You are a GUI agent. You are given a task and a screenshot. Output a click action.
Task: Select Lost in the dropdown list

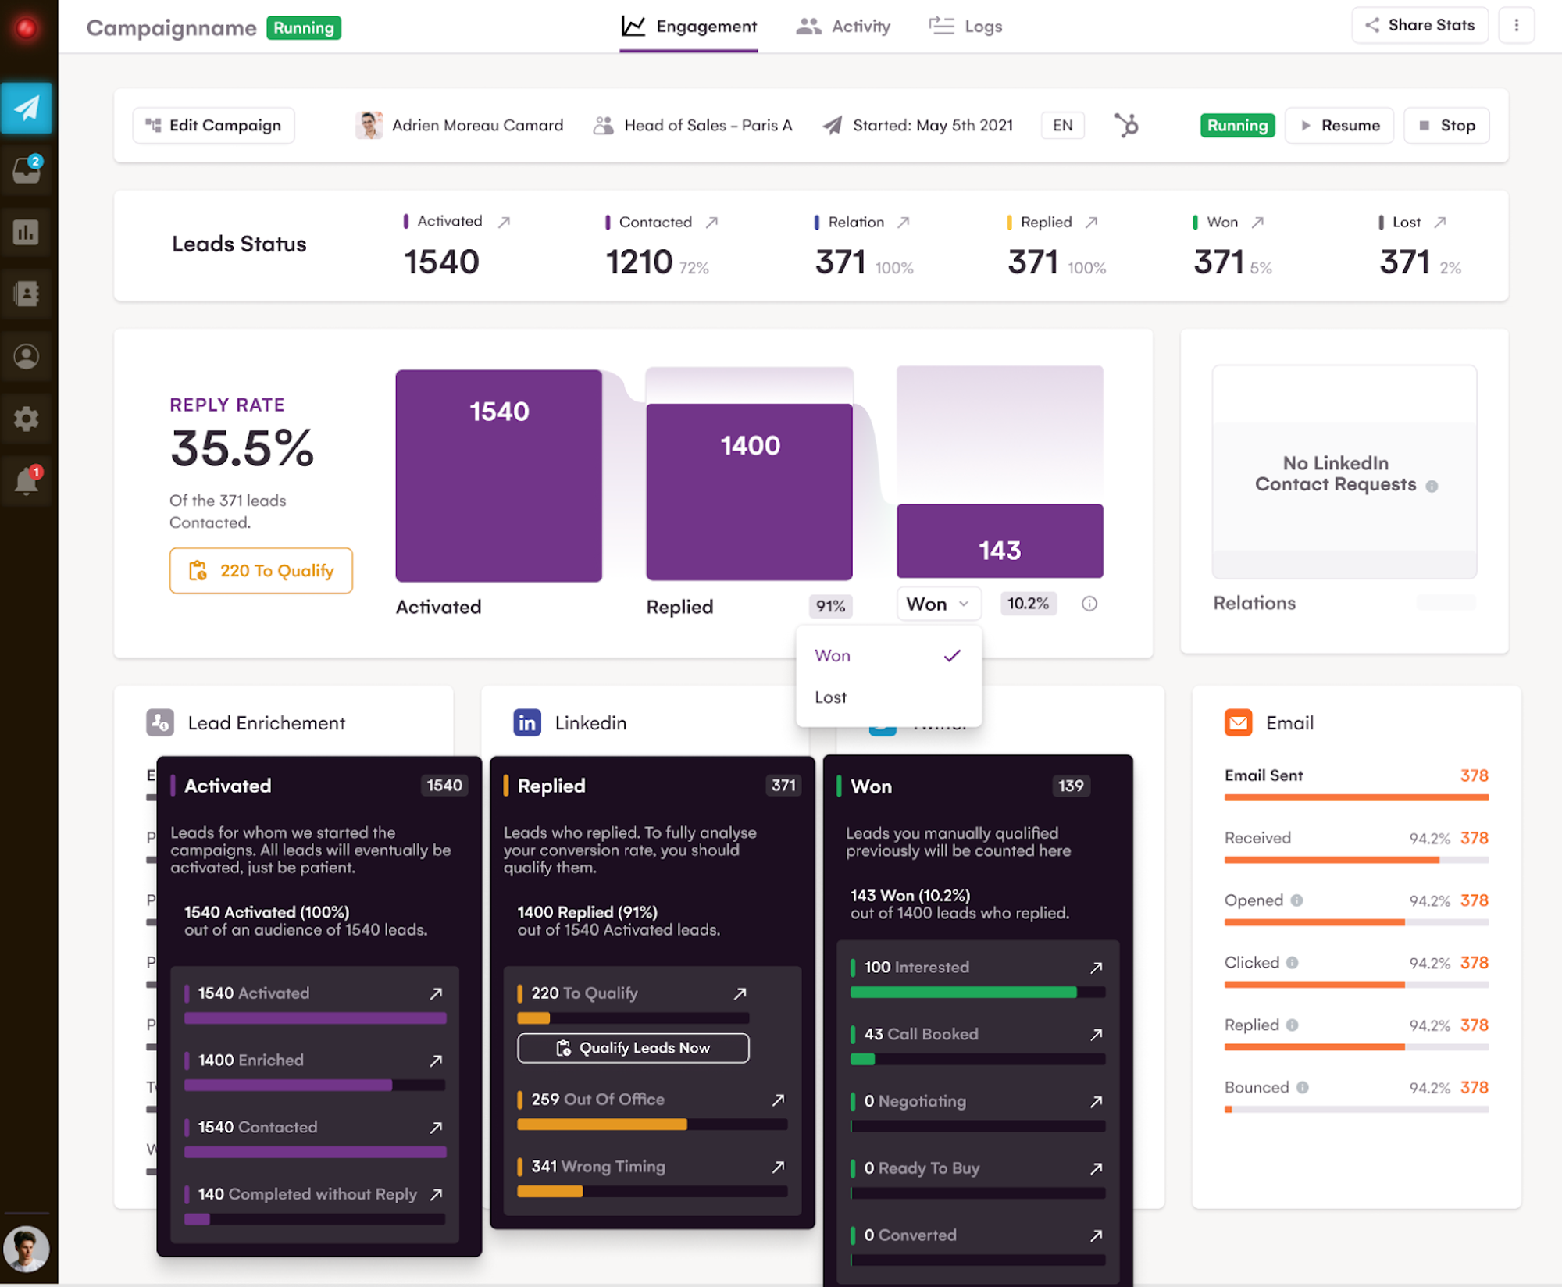830,697
